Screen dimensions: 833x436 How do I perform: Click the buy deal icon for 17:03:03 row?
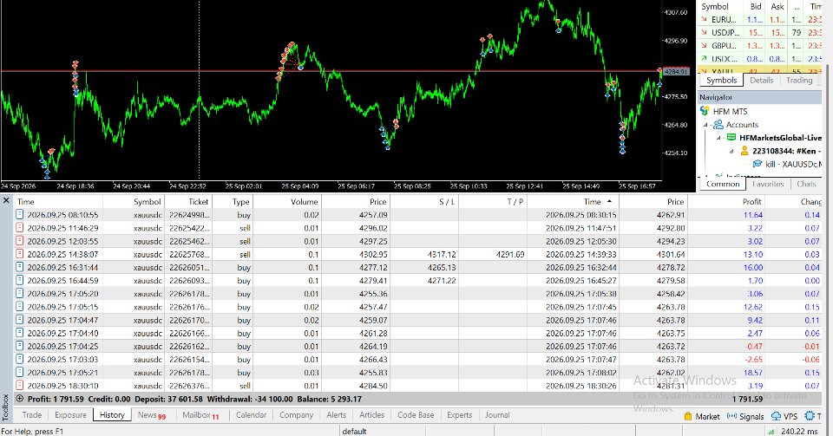pos(20,360)
